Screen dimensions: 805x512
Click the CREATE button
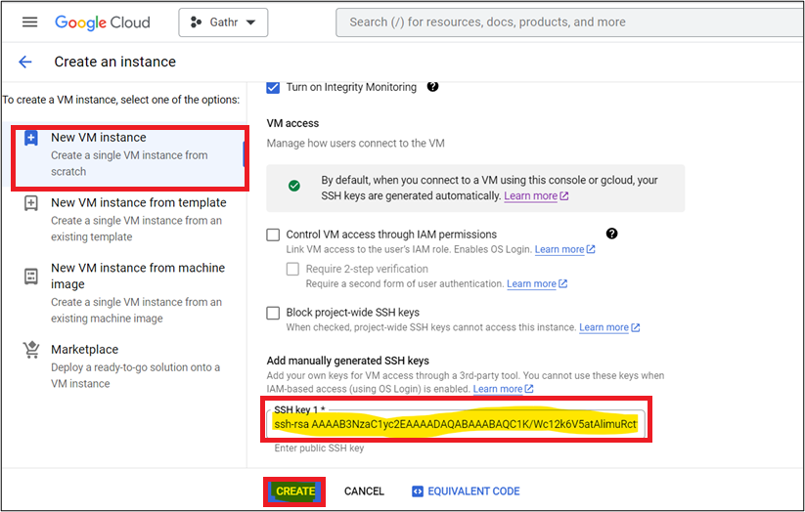294,491
